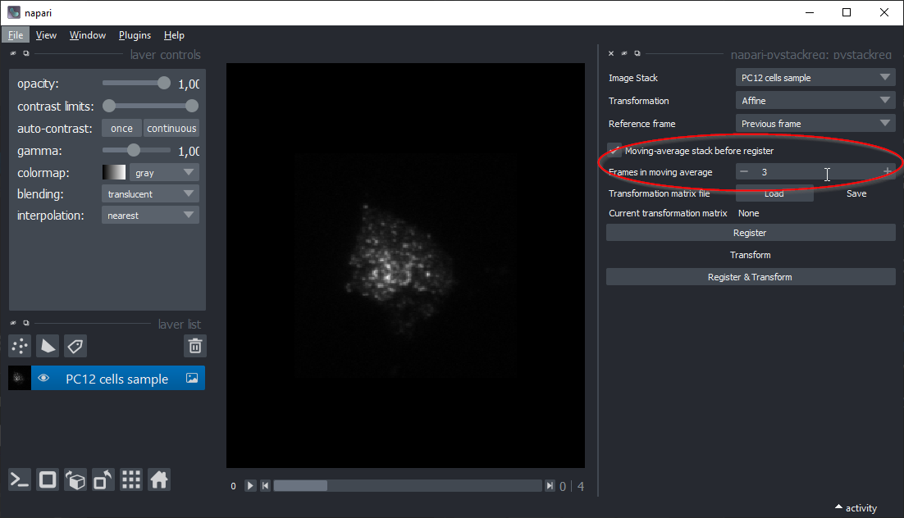The width and height of the screenshot is (904, 518).
Task: Open the Window menu
Action: point(87,35)
